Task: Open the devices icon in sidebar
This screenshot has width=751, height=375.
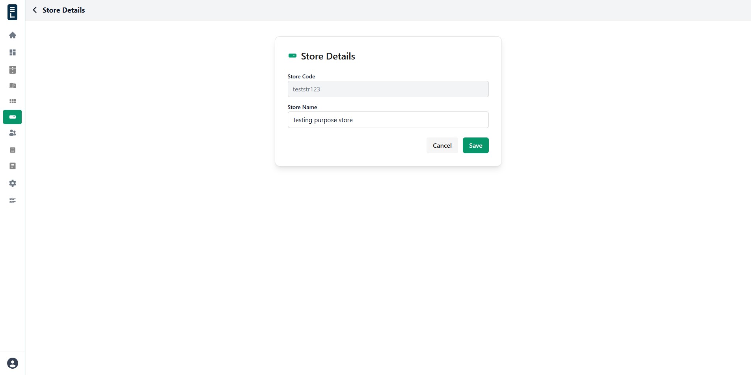Action: [13, 85]
